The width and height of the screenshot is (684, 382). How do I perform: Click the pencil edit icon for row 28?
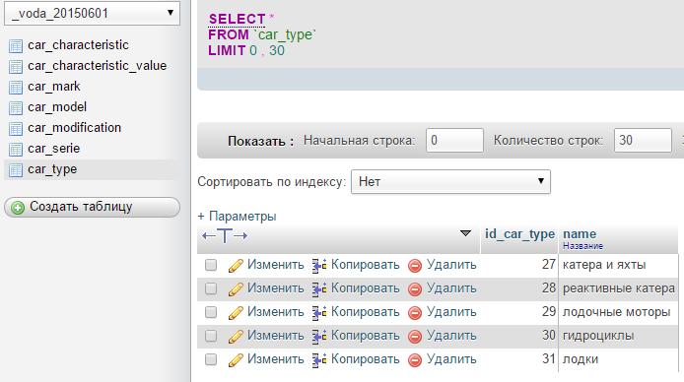pos(236,288)
